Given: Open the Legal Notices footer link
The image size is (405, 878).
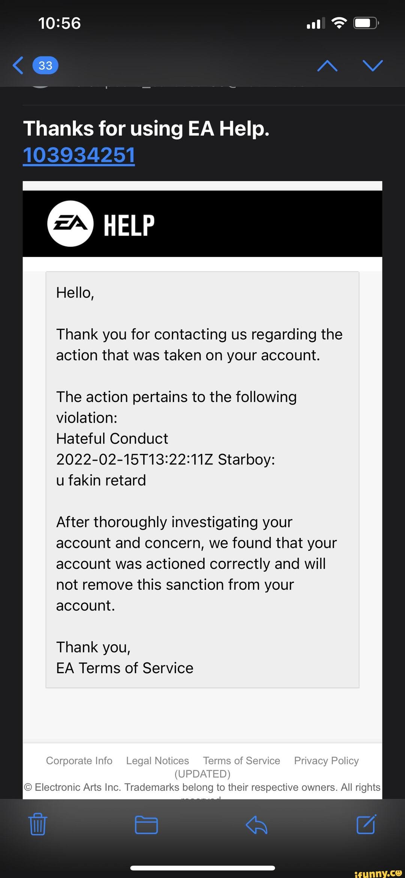Looking at the screenshot, I should pos(157,760).
